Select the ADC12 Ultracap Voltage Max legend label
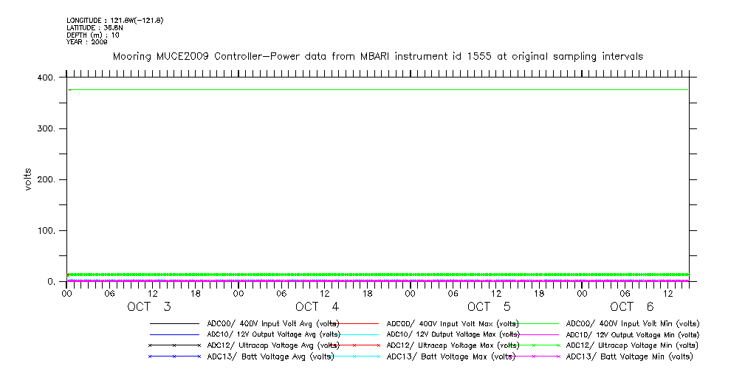745x372 pixels. pyautogui.click(x=453, y=345)
